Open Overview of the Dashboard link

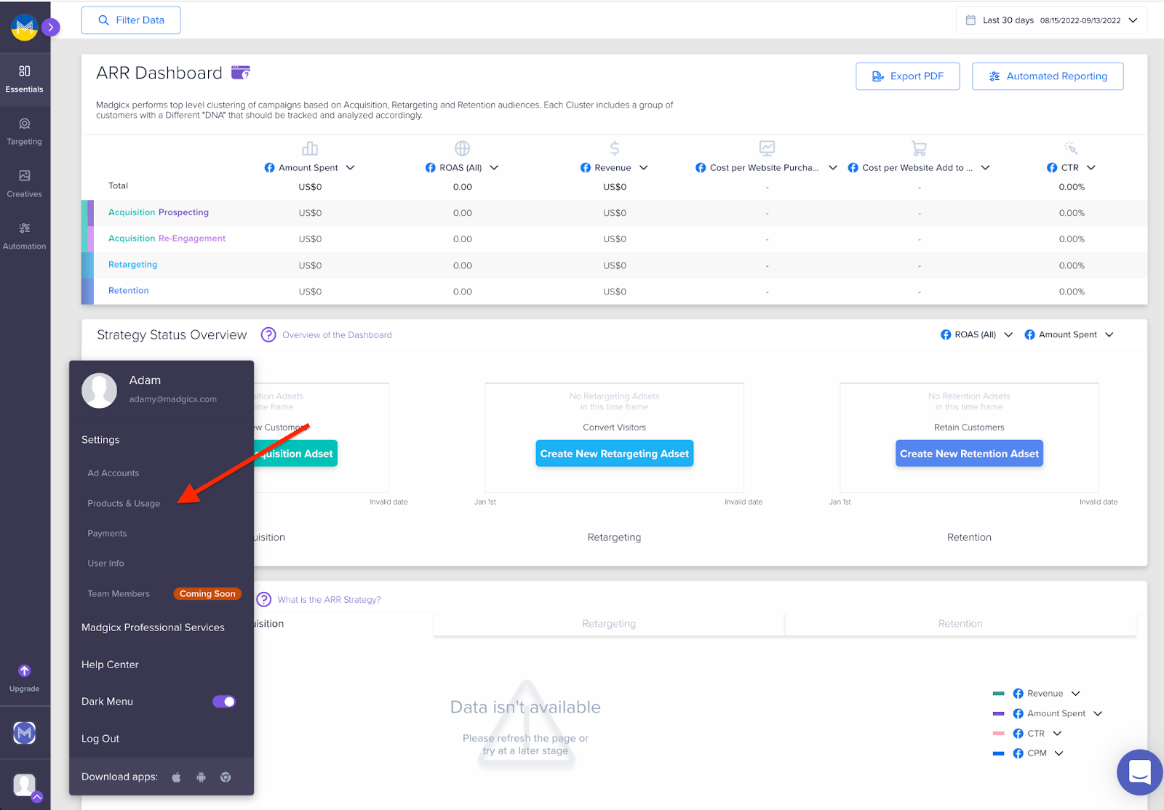pyautogui.click(x=337, y=335)
